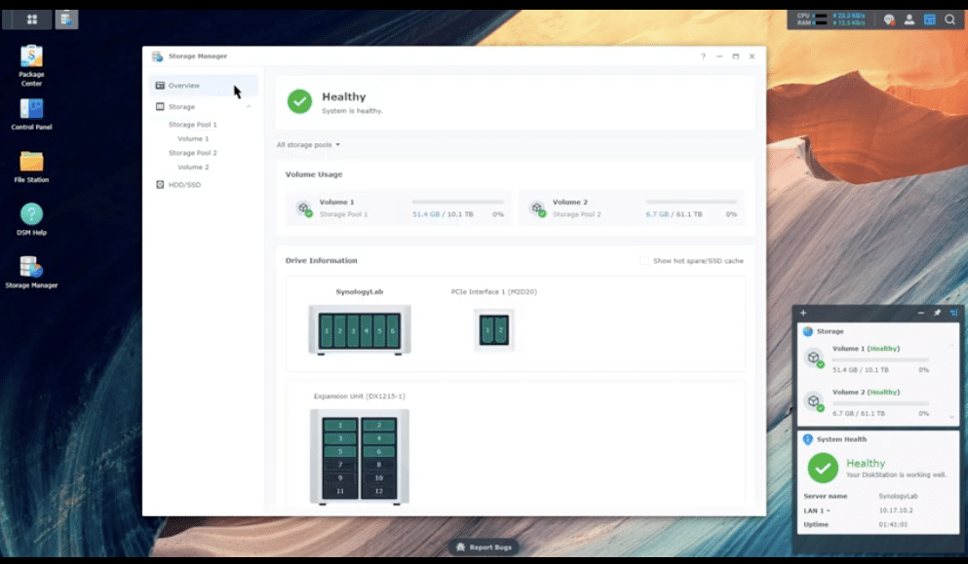This screenshot has height=564, width=968.
Task: Click Volume 2 usage bar in Volume Usage
Action: pyautogui.click(x=691, y=202)
